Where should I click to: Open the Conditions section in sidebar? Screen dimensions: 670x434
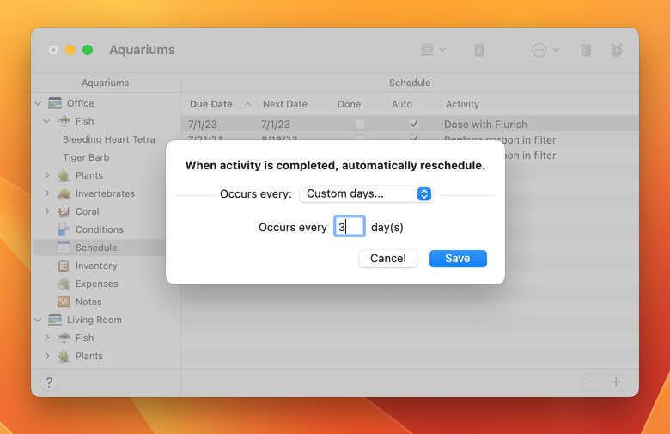tap(99, 229)
